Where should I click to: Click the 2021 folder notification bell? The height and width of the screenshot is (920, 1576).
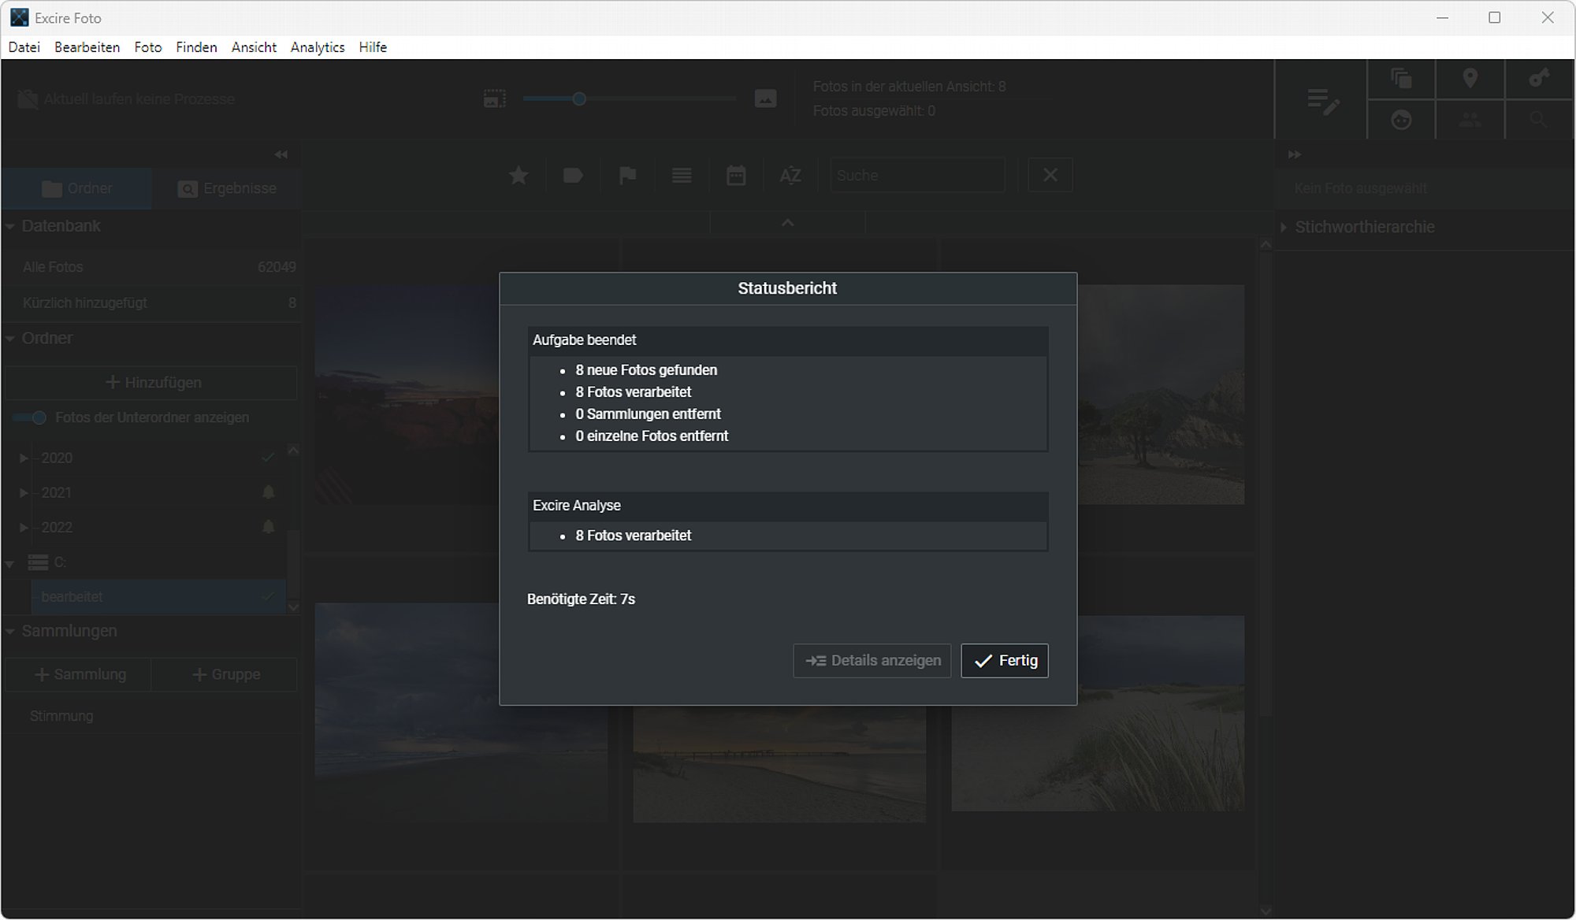[x=268, y=492]
